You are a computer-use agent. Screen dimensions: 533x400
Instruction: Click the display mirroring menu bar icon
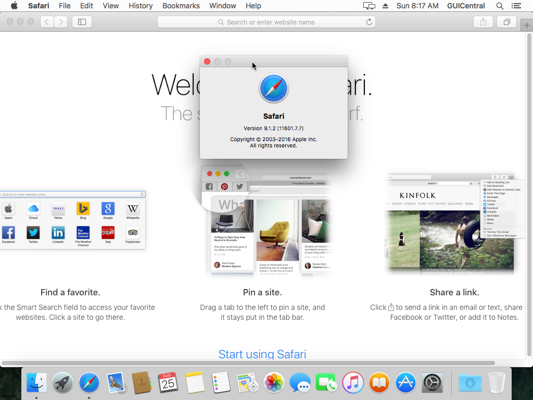pyautogui.click(x=369, y=6)
